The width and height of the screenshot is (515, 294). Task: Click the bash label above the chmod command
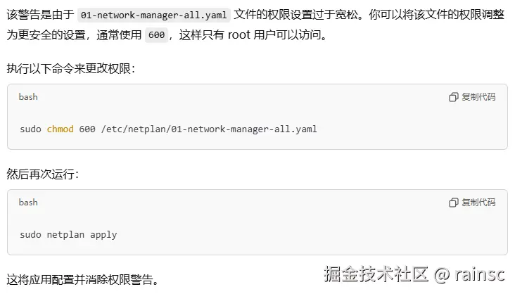(28, 97)
